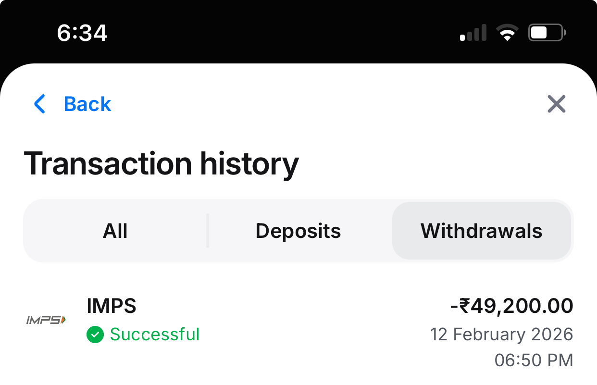The image size is (597, 385).
Task: Show only Deposits transactions
Action: [x=298, y=231]
